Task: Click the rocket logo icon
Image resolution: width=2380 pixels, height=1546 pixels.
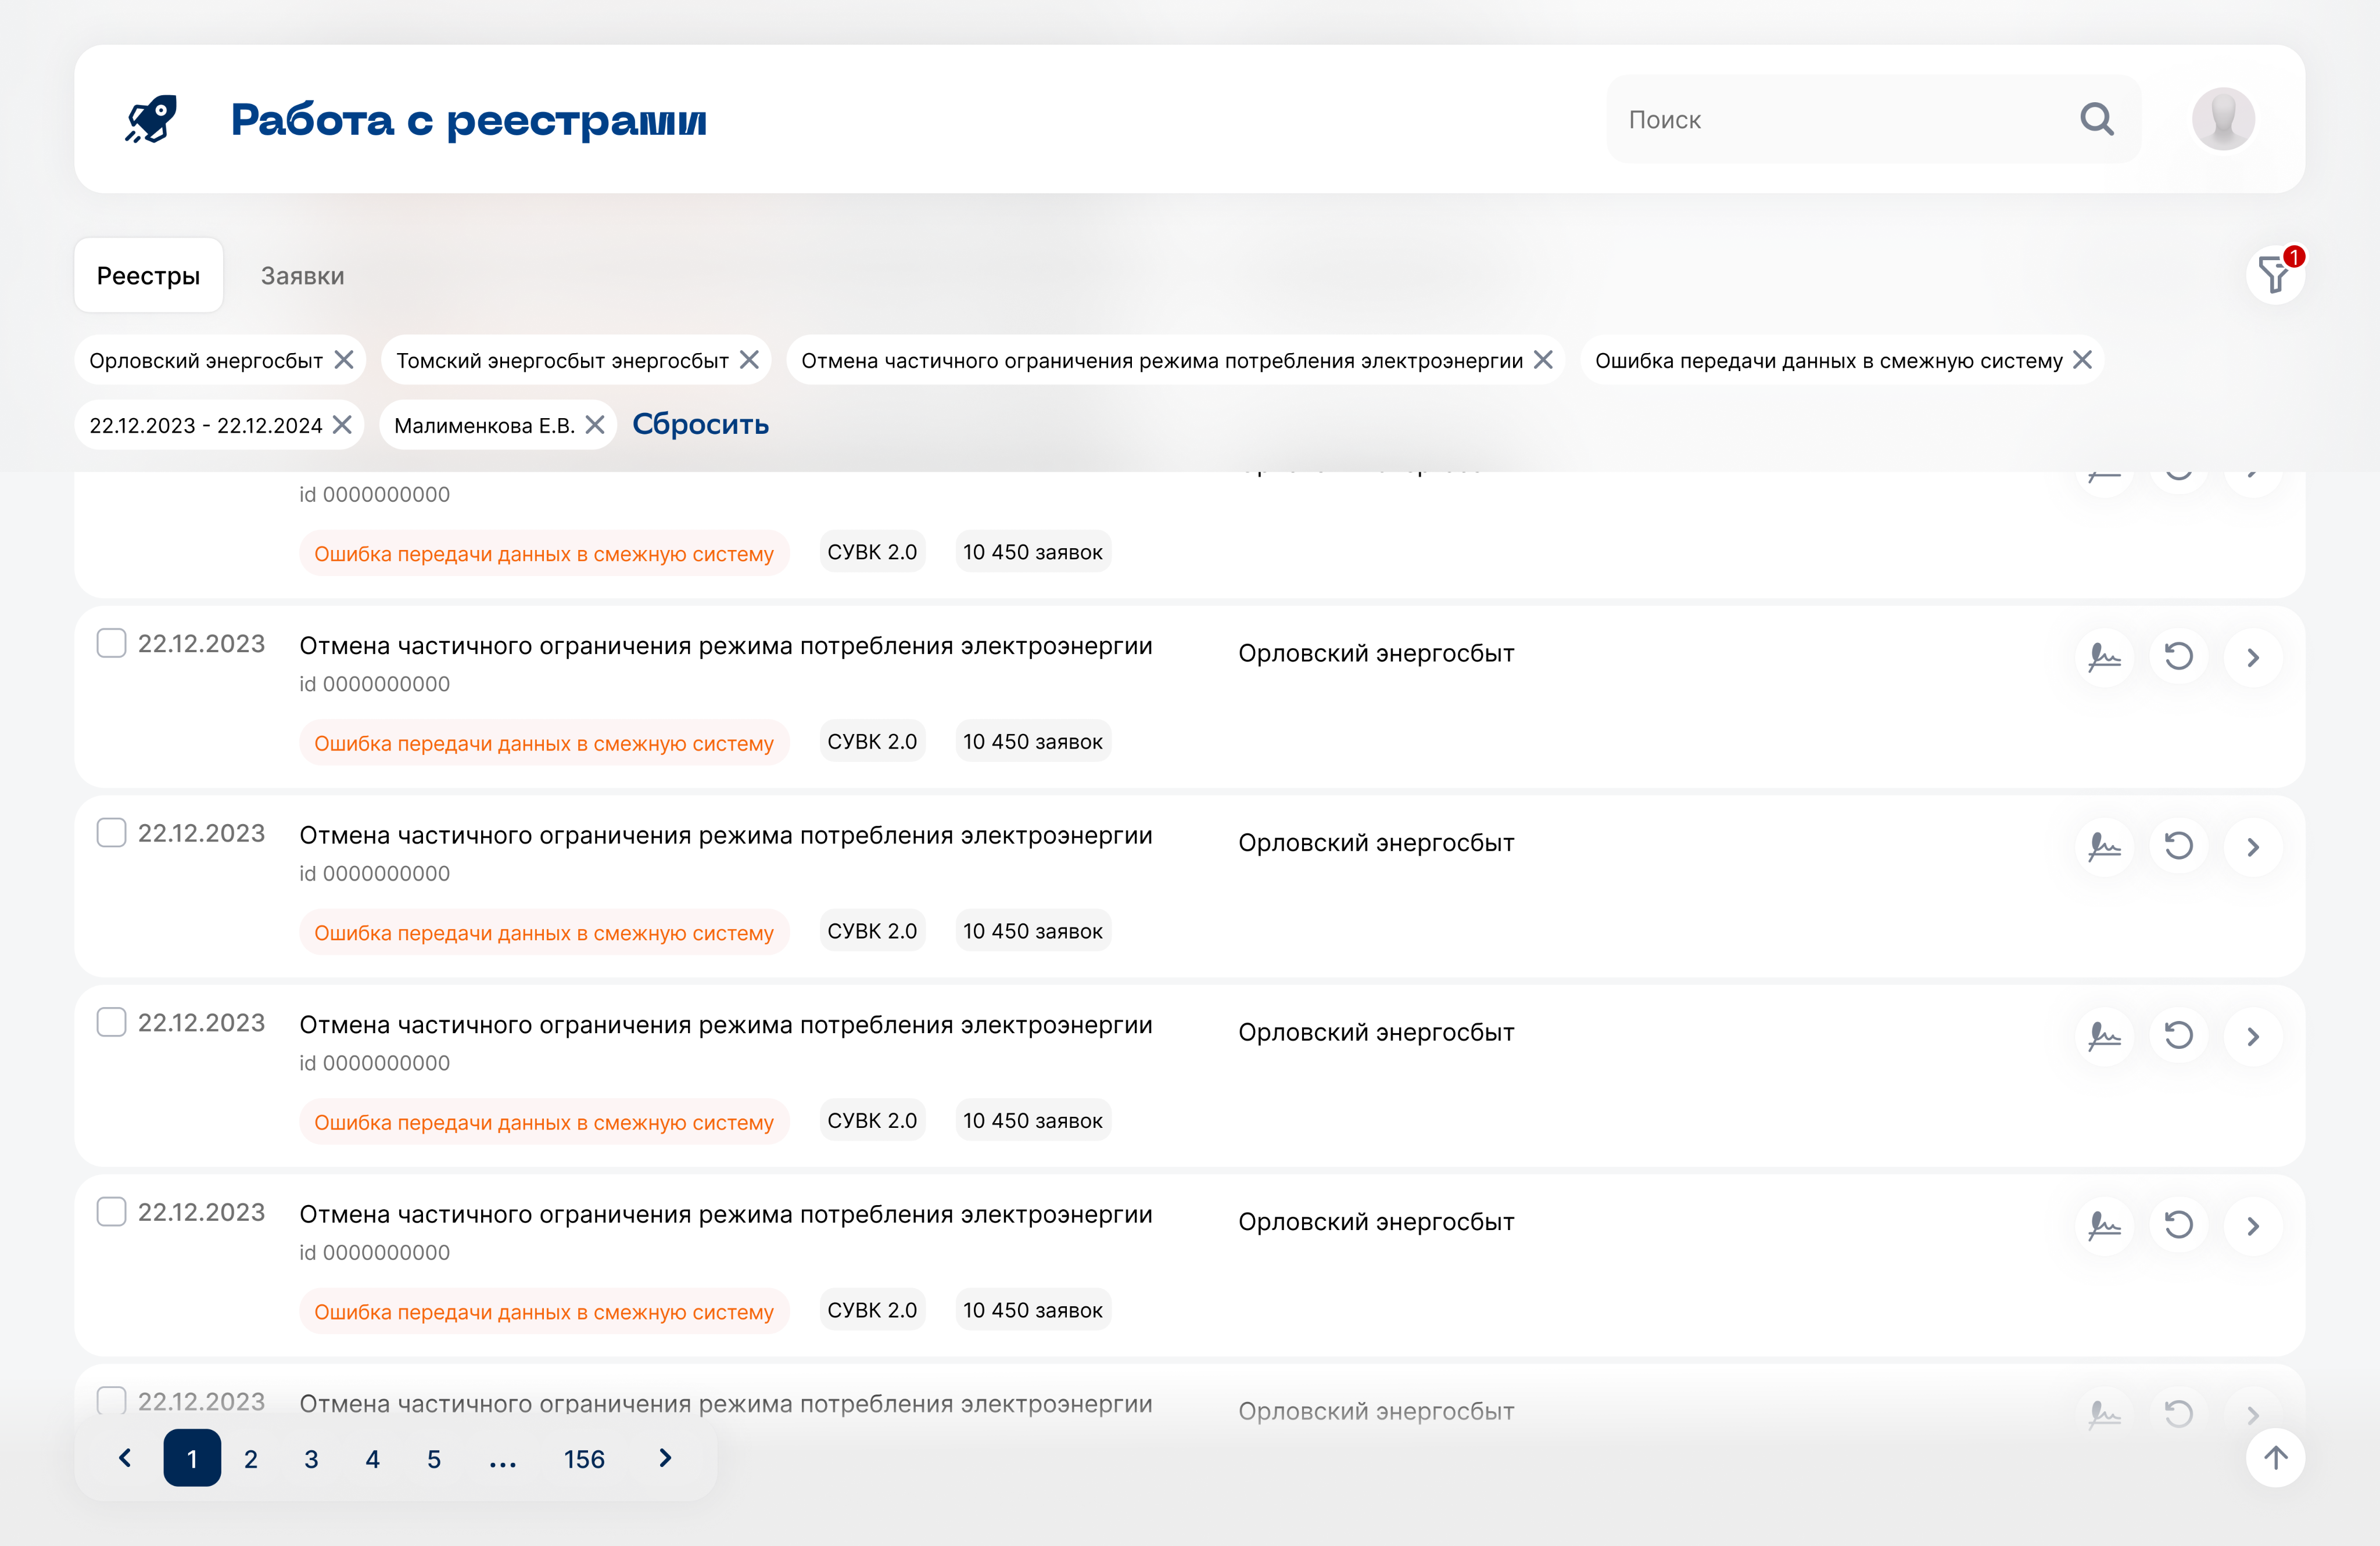Action: click(151, 119)
